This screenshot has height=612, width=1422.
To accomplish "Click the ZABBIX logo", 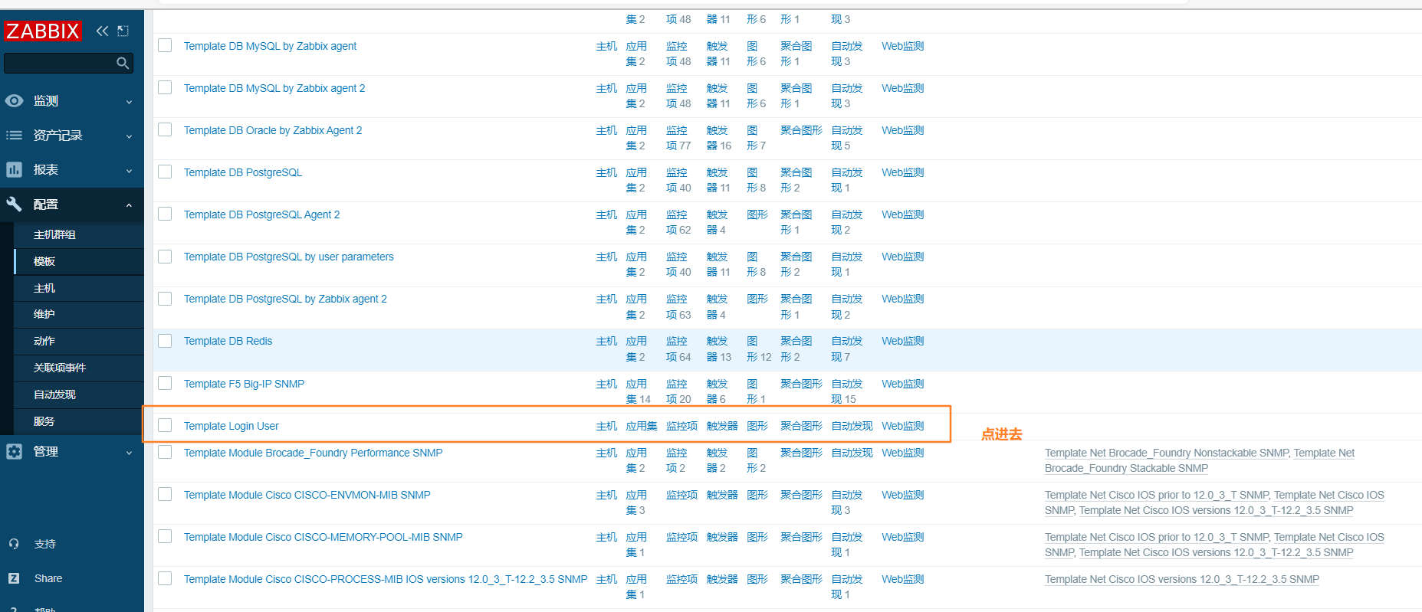I will coord(43,31).
